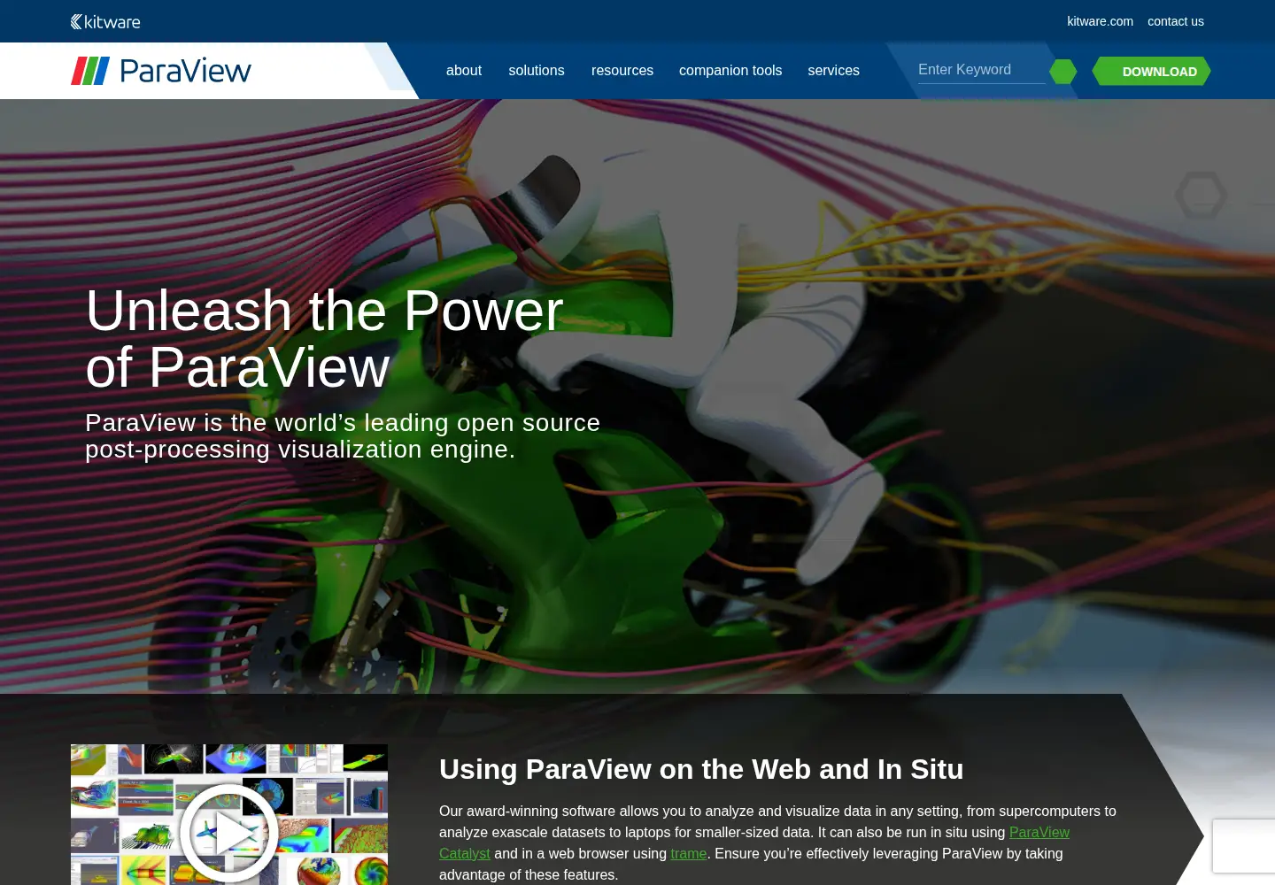
Task: Click the 'Unleash the Power of ParaView' heading
Action: pyautogui.click(x=324, y=339)
